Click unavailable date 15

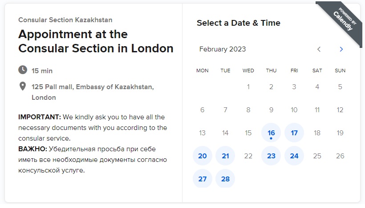[x=248, y=133]
